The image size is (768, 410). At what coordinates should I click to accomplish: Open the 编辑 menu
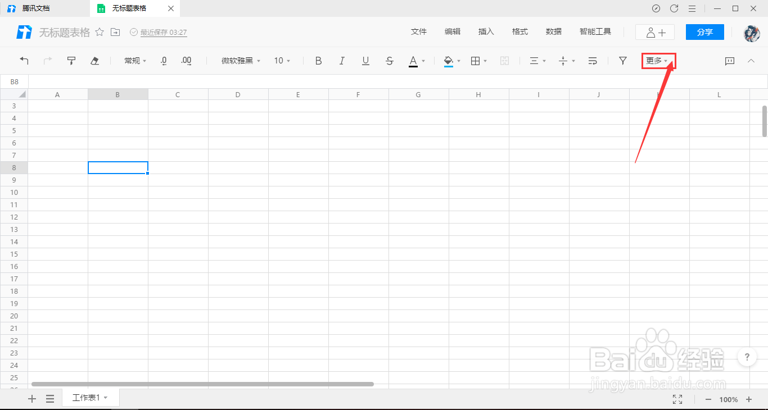coord(453,32)
